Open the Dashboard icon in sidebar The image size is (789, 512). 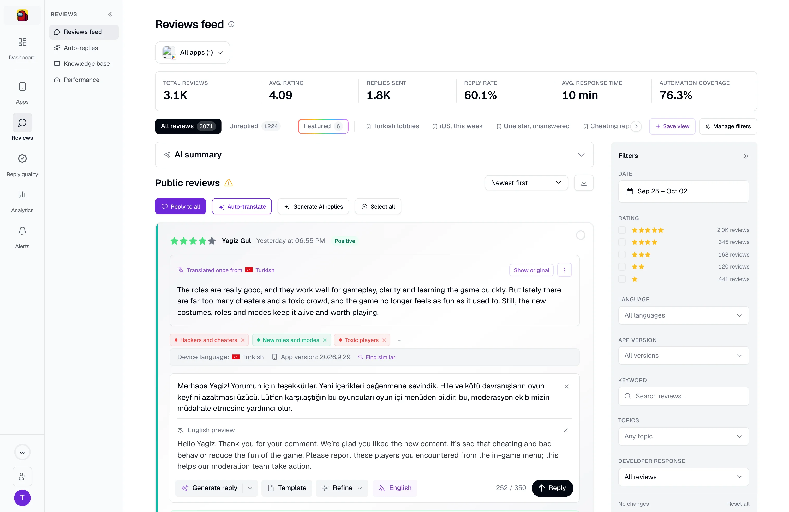pyautogui.click(x=22, y=42)
